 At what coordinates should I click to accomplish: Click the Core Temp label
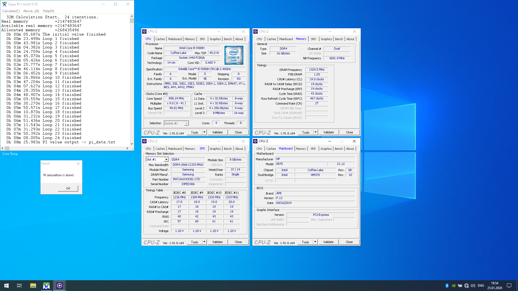pos(10,154)
